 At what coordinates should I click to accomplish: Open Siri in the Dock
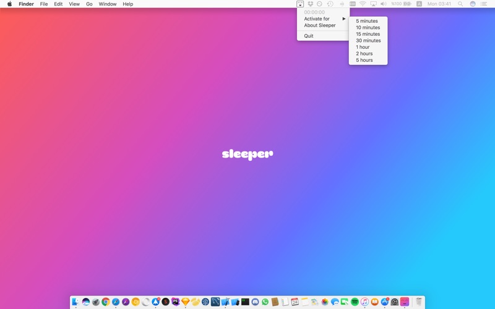[x=85, y=302]
